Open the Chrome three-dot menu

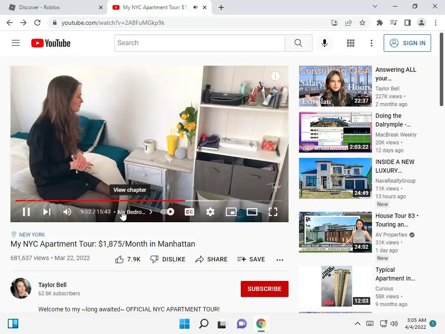click(435, 23)
